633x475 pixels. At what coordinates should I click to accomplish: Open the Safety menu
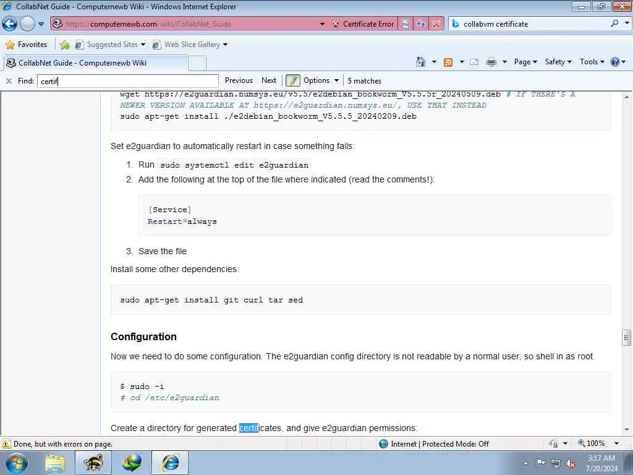(558, 62)
